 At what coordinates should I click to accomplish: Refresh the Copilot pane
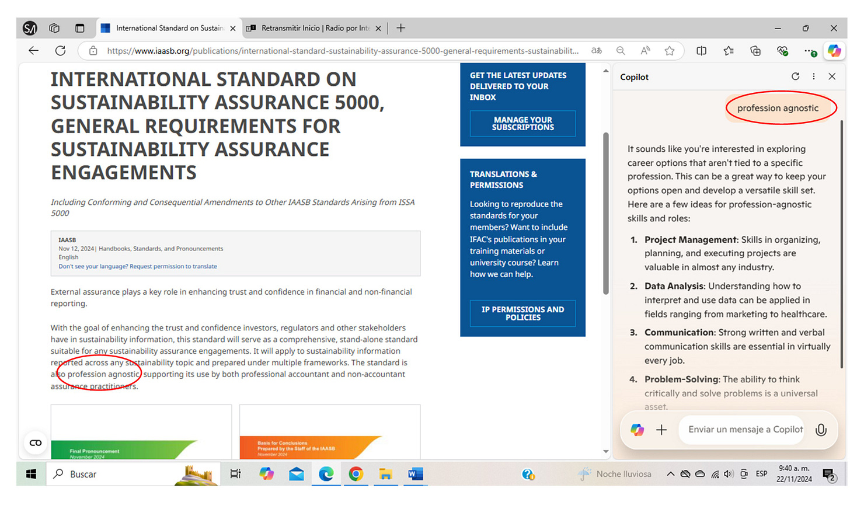[x=795, y=76]
